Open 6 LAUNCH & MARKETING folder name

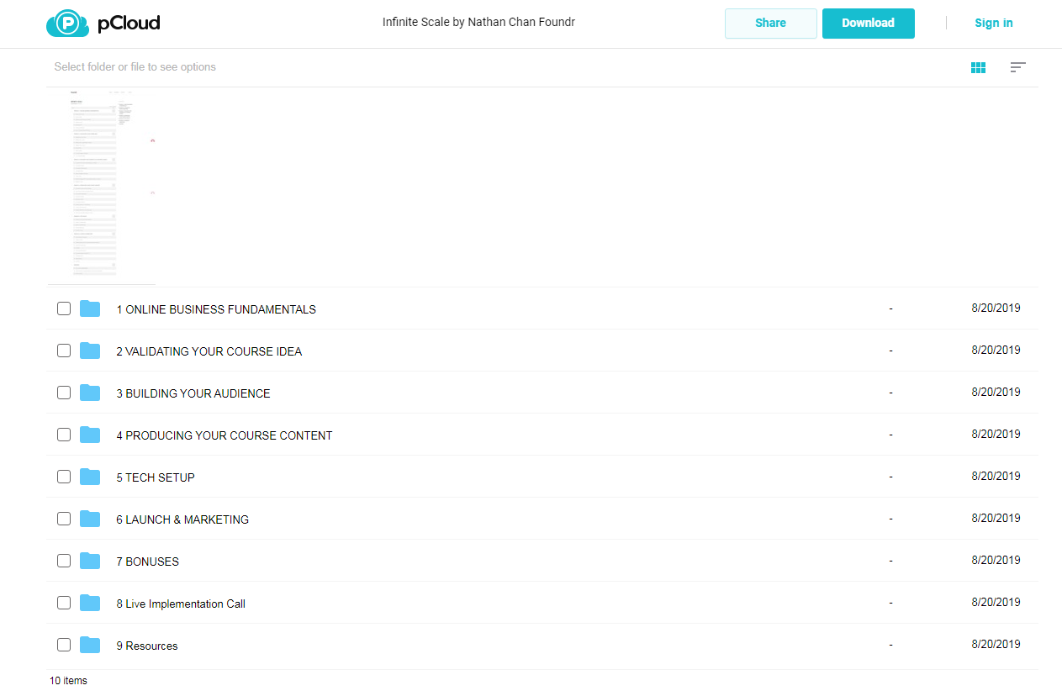tap(182, 519)
